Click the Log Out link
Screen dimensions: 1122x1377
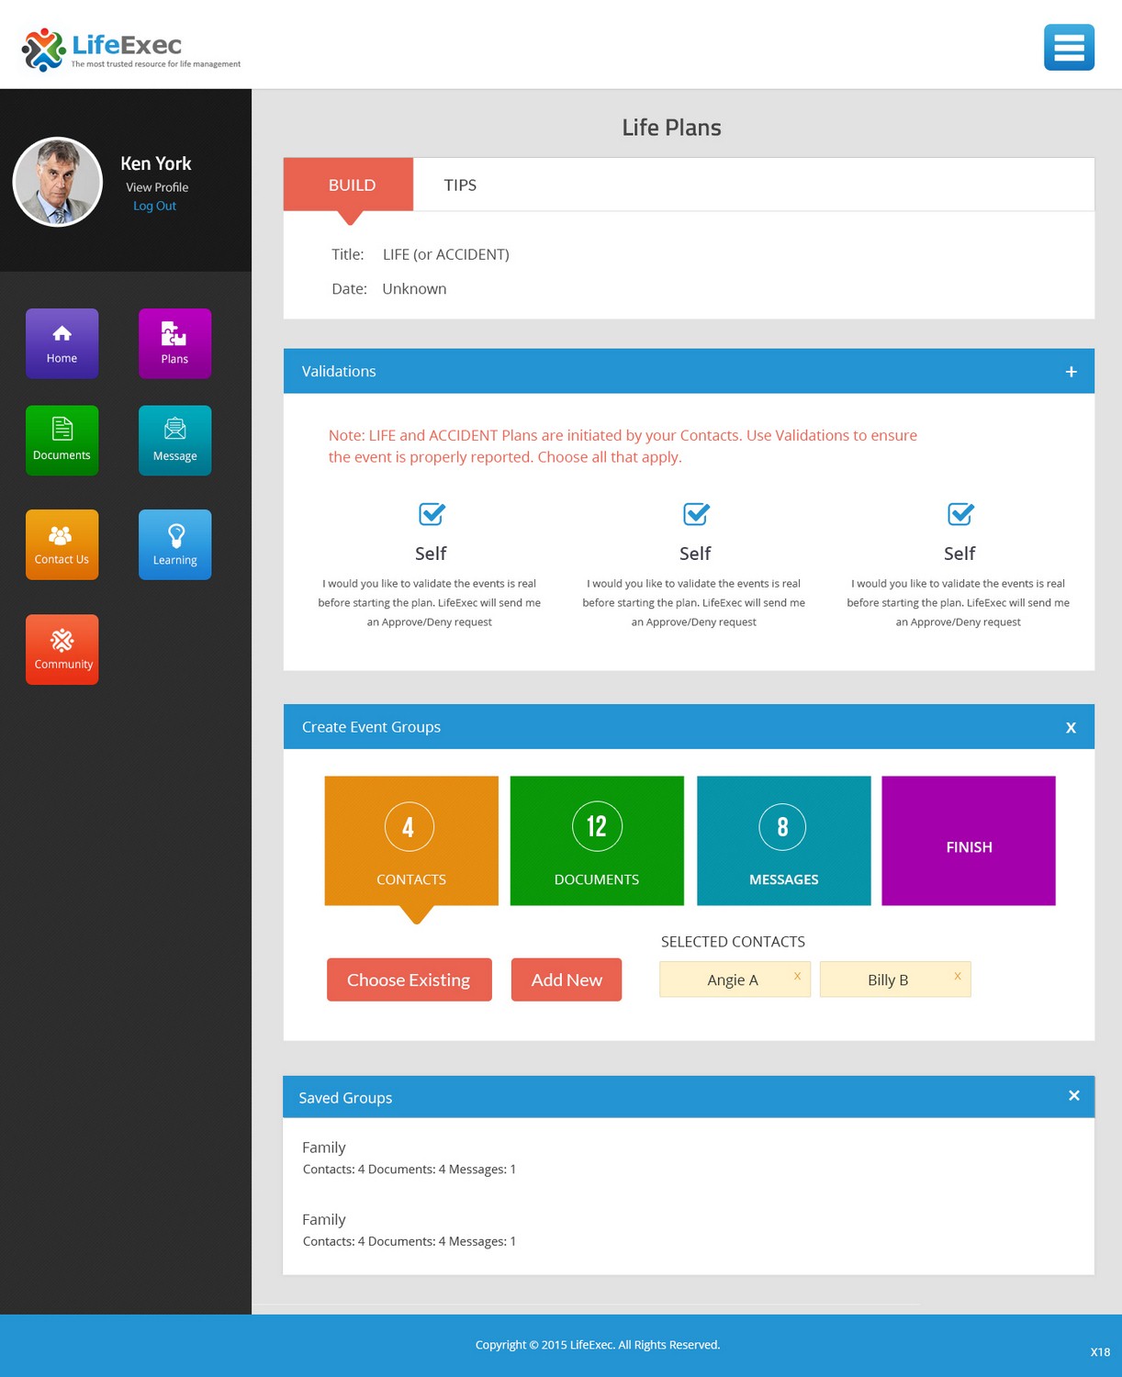(154, 206)
